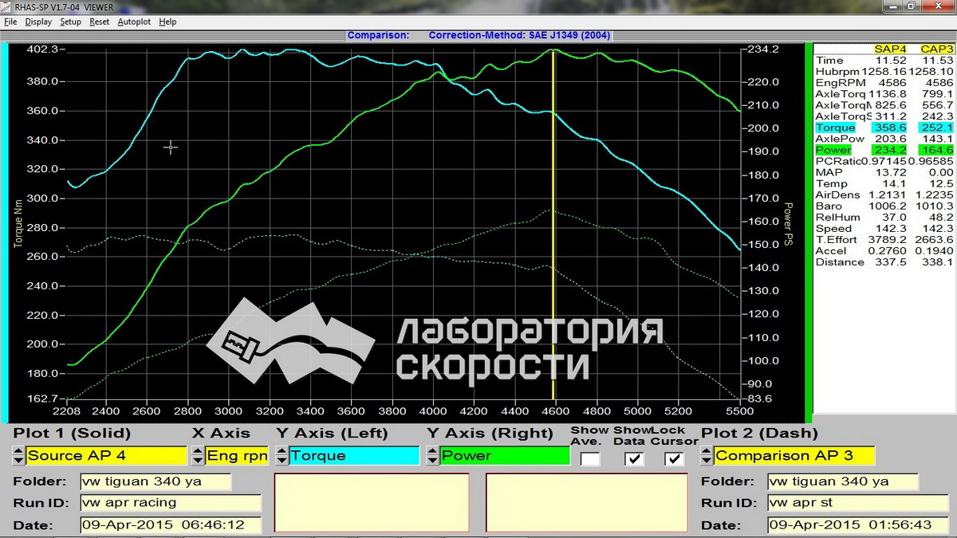Click Run ID field 'vw apr st'
The image size is (957, 538).
click(x=858, y=503)
